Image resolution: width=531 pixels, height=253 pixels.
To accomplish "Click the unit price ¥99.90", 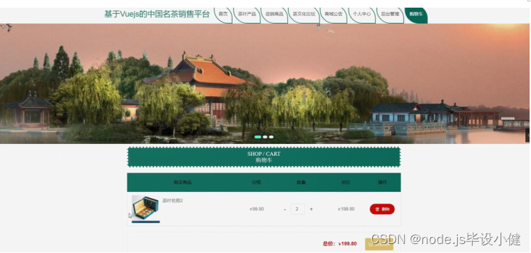I will [x=257, y=209].
